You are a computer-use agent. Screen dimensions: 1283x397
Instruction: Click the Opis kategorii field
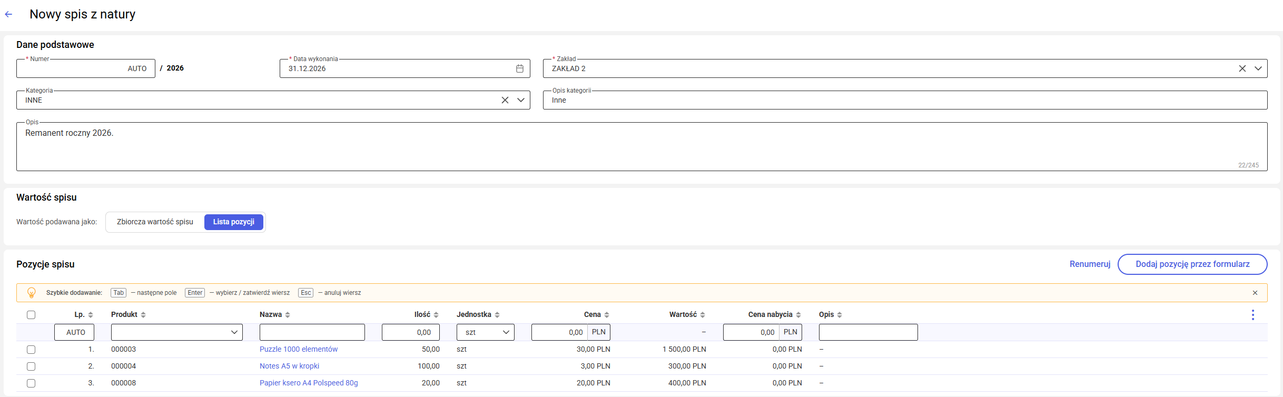(x=905, y=100)
